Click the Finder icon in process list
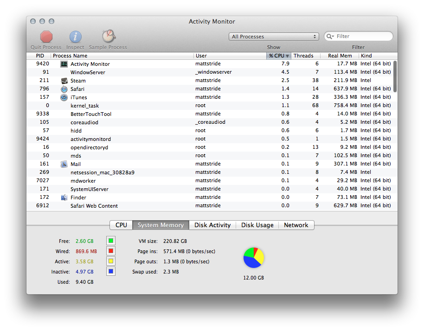The image size is (424, 331). [x=64, y=197]
